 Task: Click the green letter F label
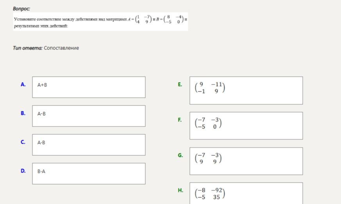(x=180, y=120)
